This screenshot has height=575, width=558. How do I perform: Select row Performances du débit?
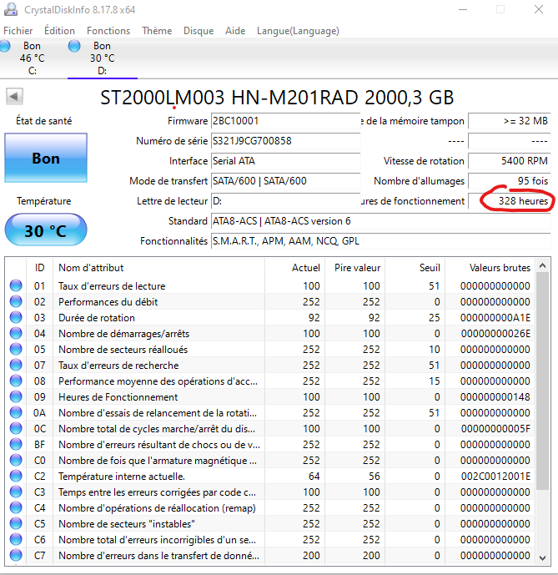tap(270, 301)
